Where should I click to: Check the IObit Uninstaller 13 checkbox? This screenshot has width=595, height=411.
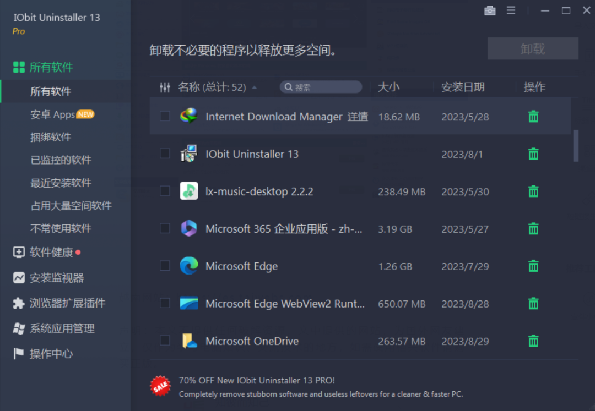coord(165,154)
